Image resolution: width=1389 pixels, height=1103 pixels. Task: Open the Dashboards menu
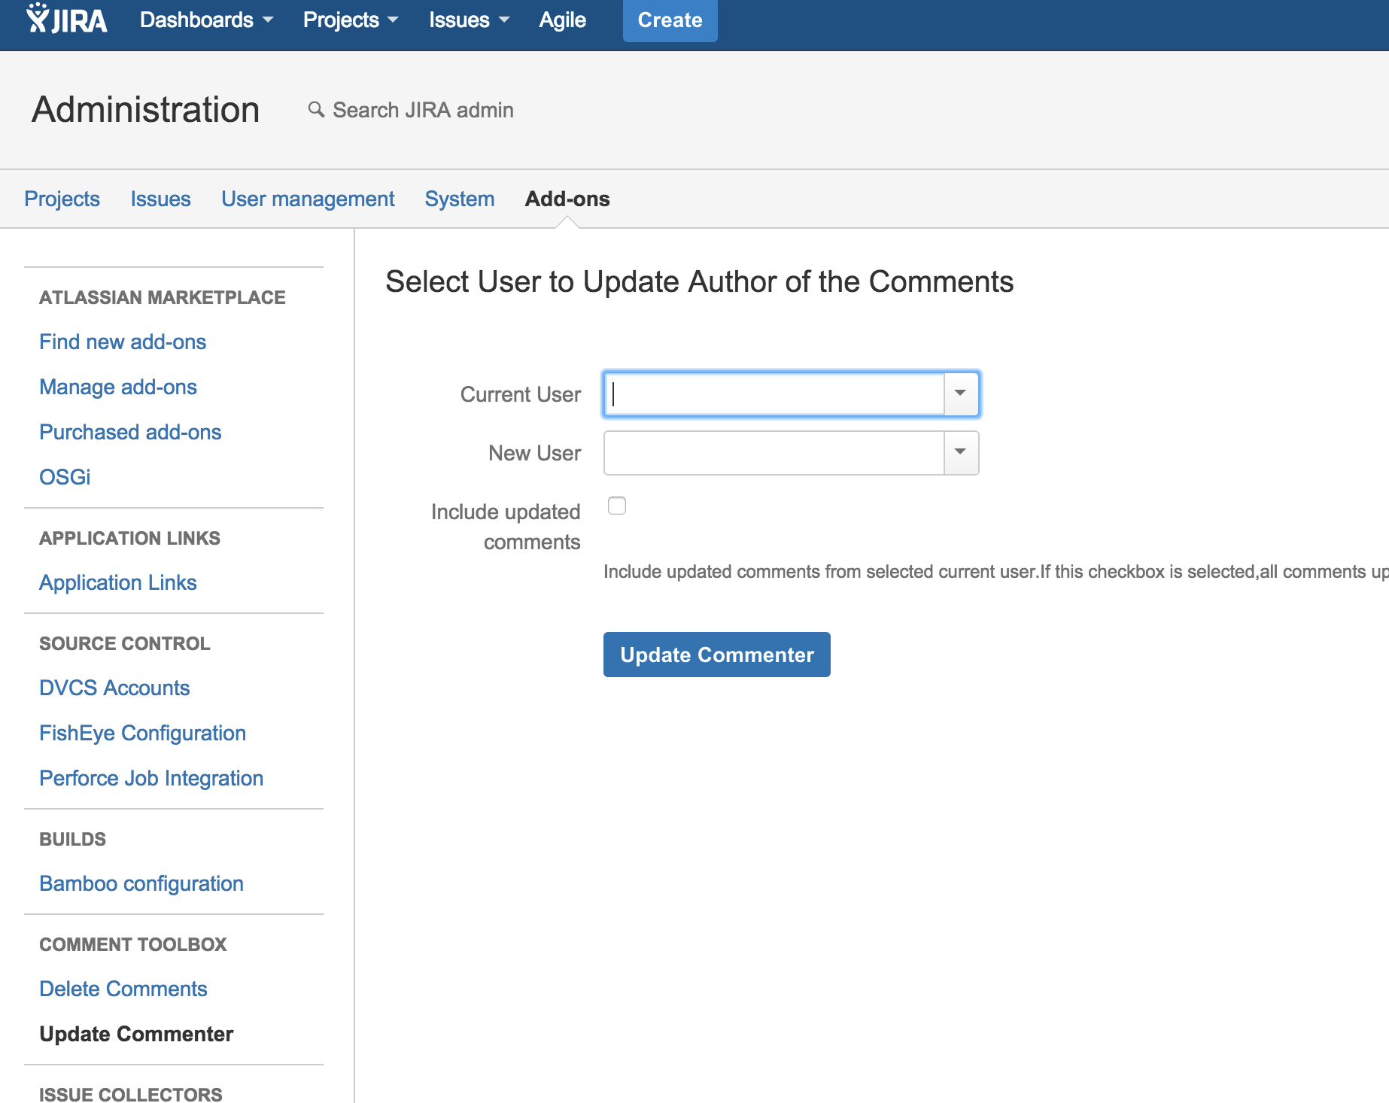coord(206,20)
